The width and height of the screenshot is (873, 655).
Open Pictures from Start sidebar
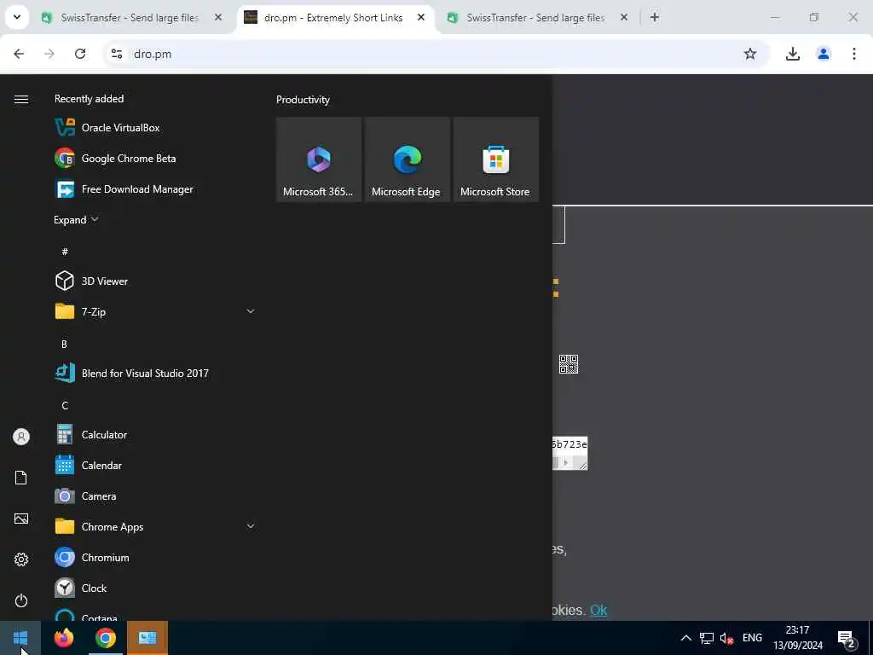click(x=21, y=519)
